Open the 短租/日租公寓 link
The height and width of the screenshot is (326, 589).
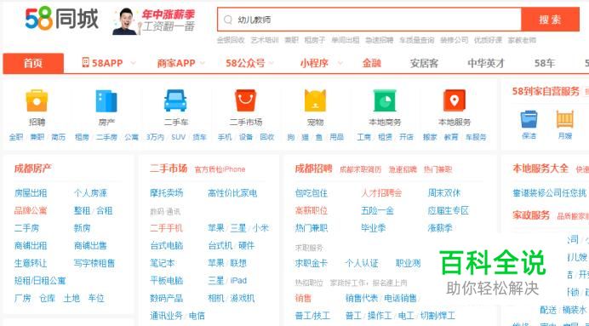40,281
